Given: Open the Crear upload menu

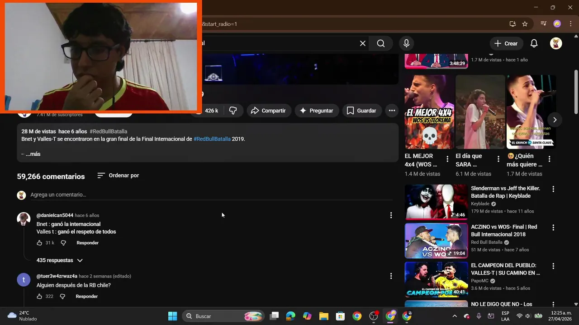Looking at the screenshot, I should click(506, 43).
